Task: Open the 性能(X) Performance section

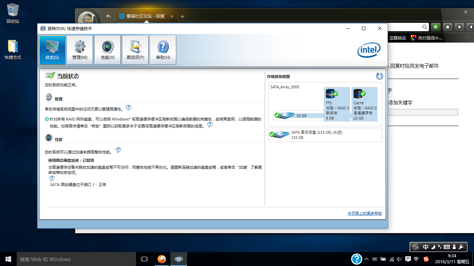Action: pyautogui.click(x=108, y=50)
